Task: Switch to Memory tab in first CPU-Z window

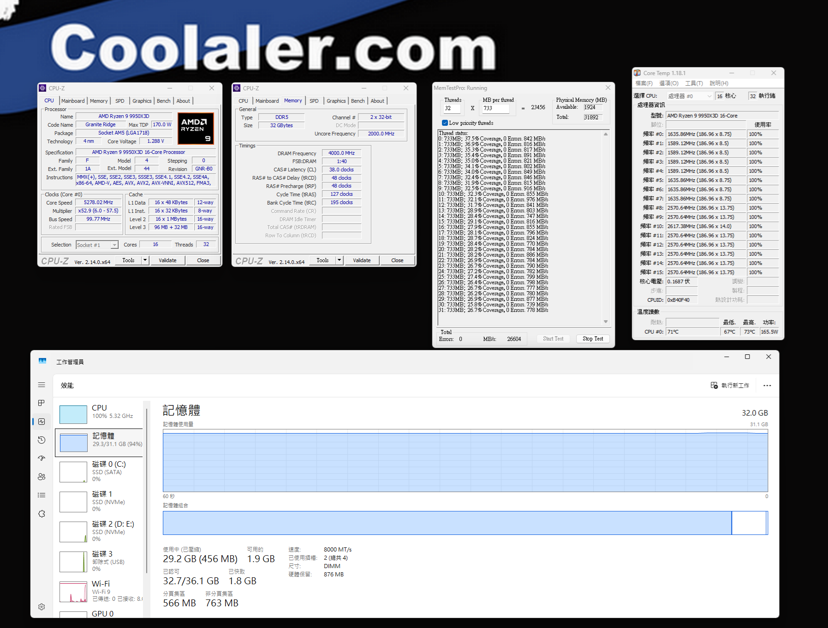Action: pyautogui.click(x=99, y=101)
